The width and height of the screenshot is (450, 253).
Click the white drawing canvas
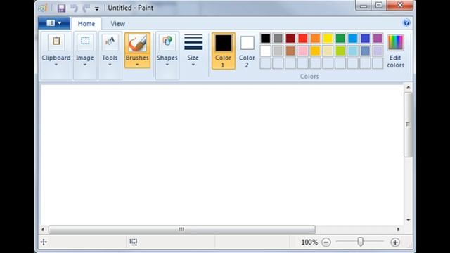point(222,155)
